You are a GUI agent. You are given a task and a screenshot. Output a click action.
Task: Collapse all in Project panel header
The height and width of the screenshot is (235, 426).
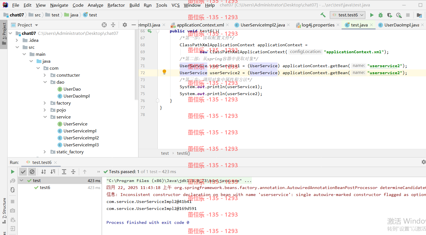[113, 25]
